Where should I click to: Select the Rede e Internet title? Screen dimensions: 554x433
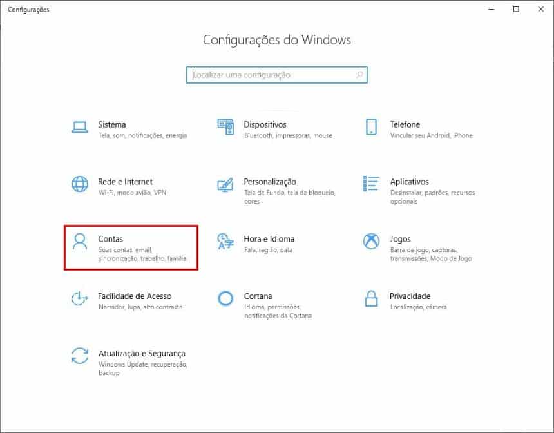point(125,182)
